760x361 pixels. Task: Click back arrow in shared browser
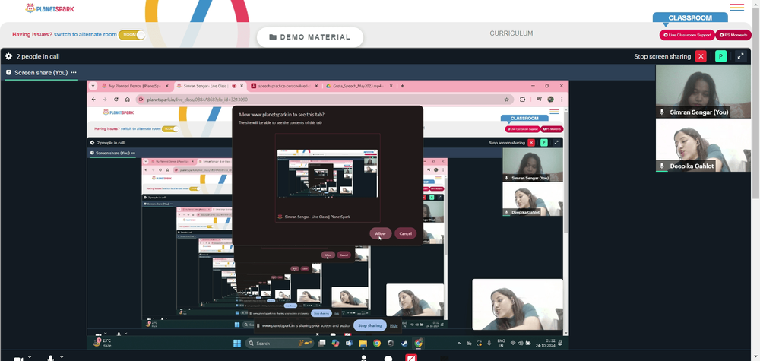[93, 100]
